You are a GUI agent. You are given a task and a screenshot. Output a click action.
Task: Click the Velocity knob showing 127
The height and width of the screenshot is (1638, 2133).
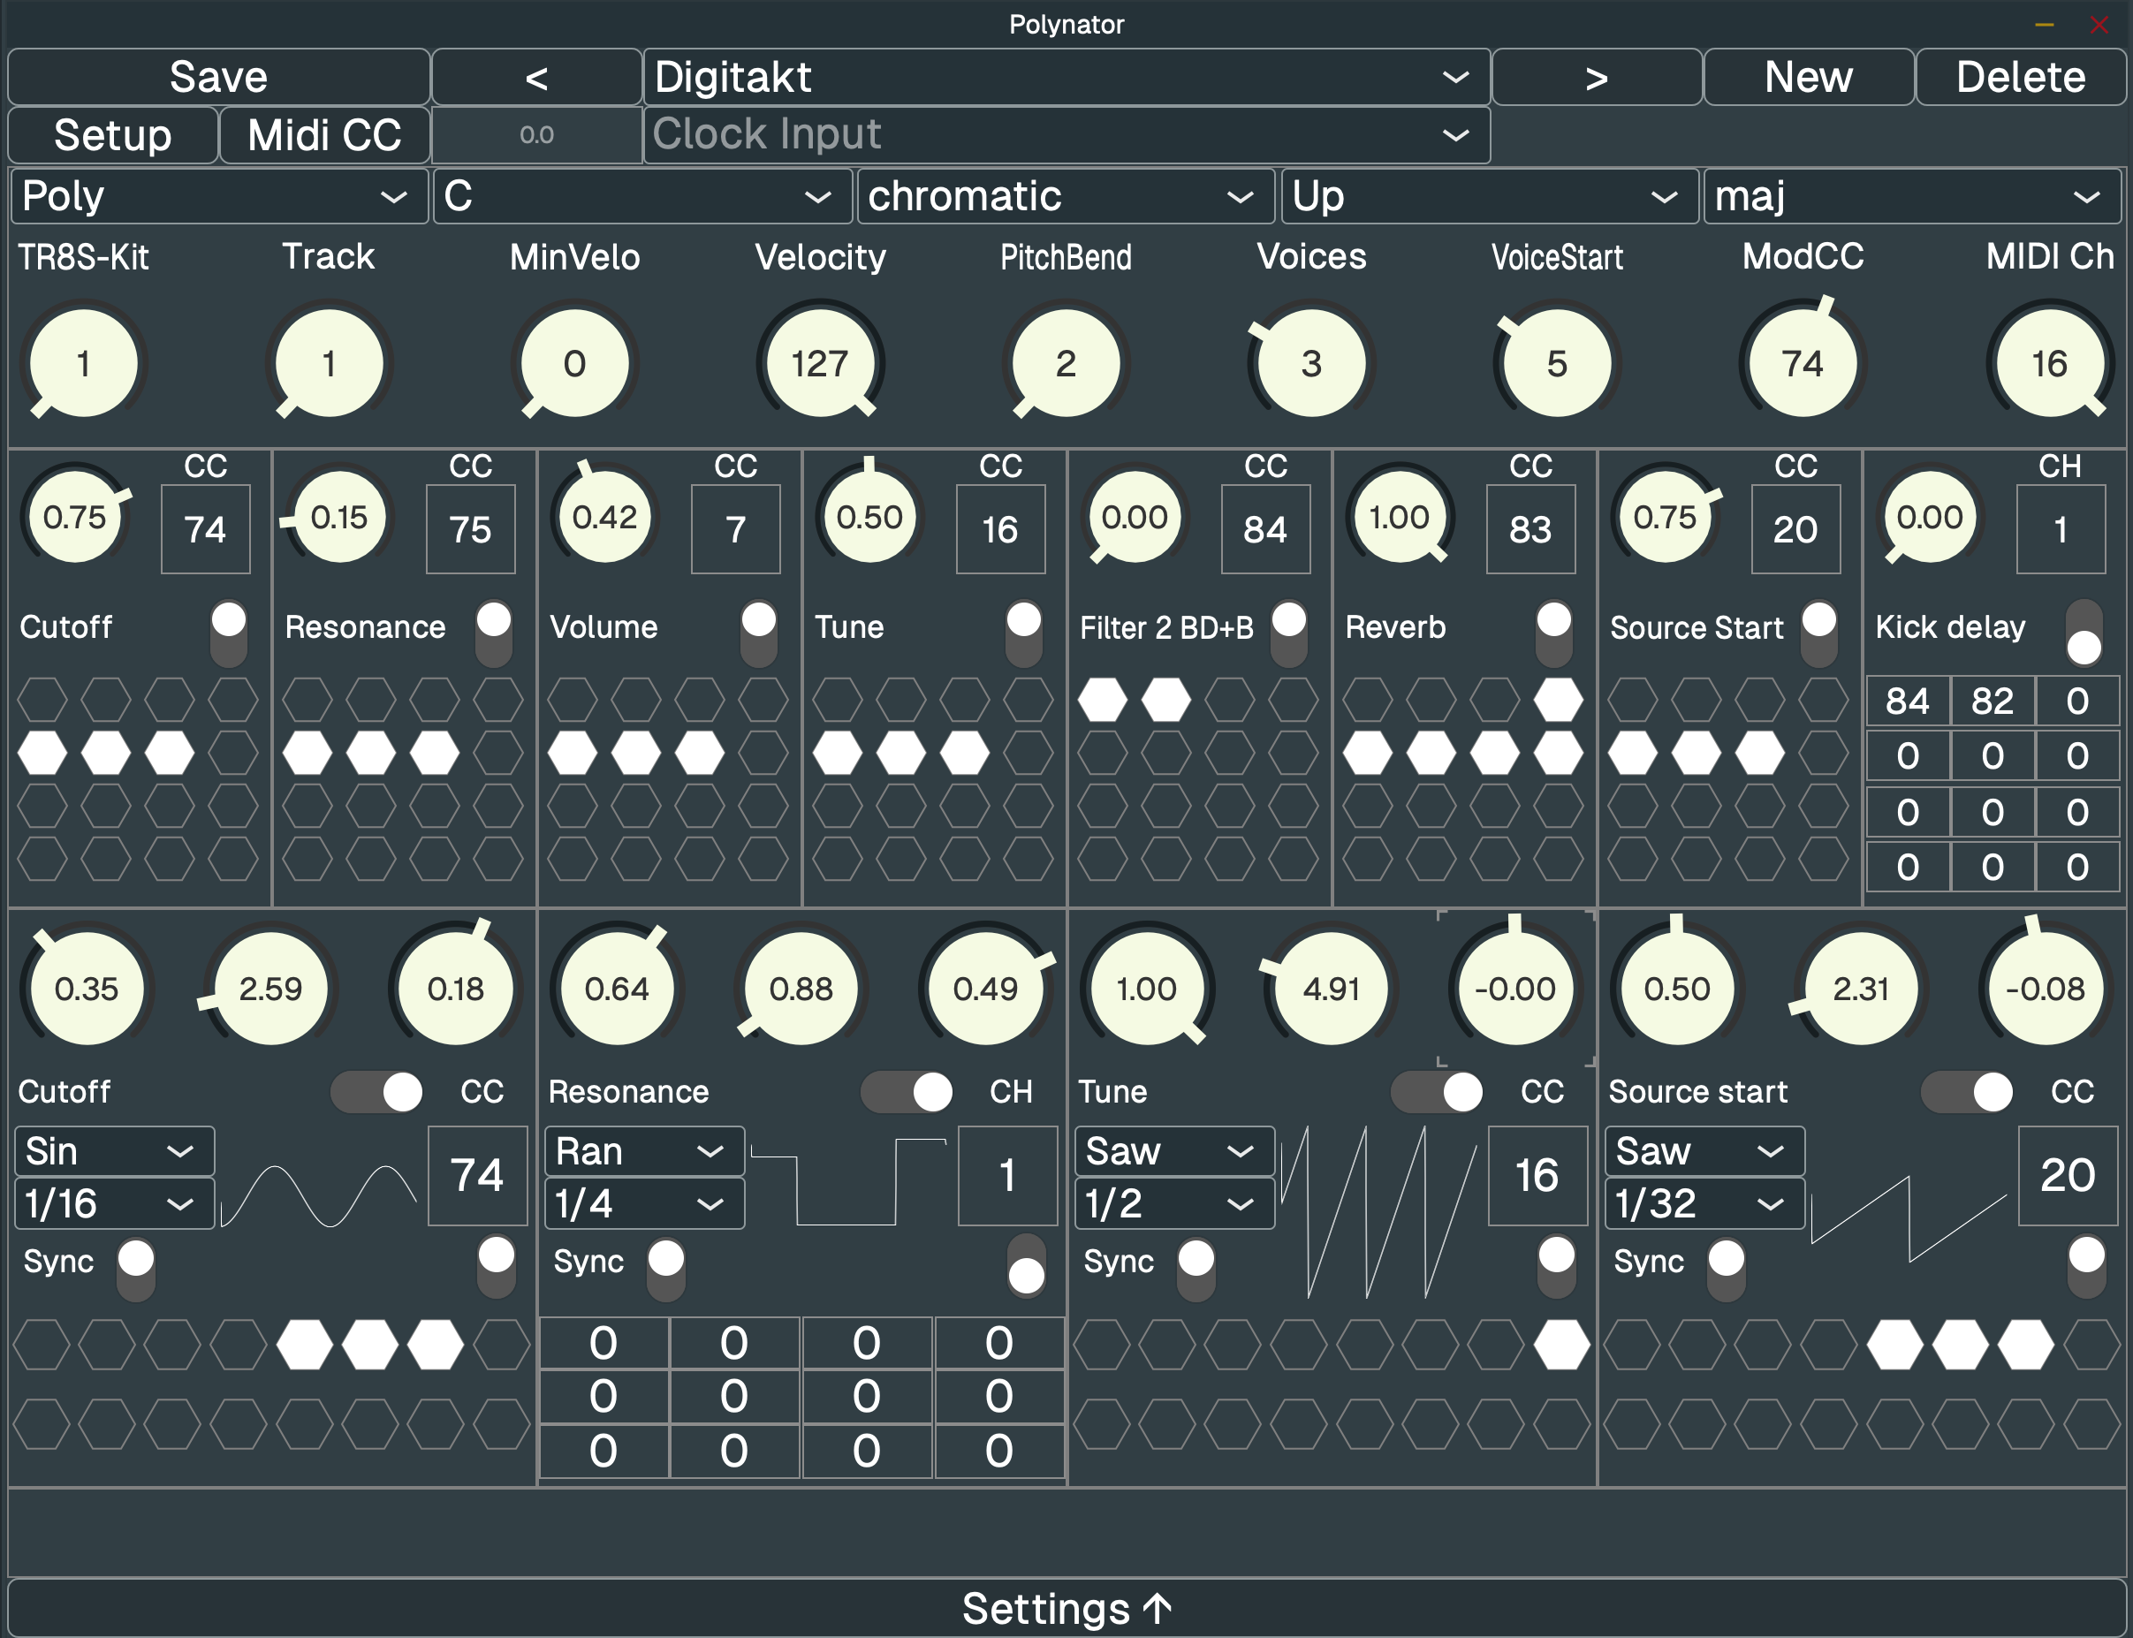[x=820, y=364]
